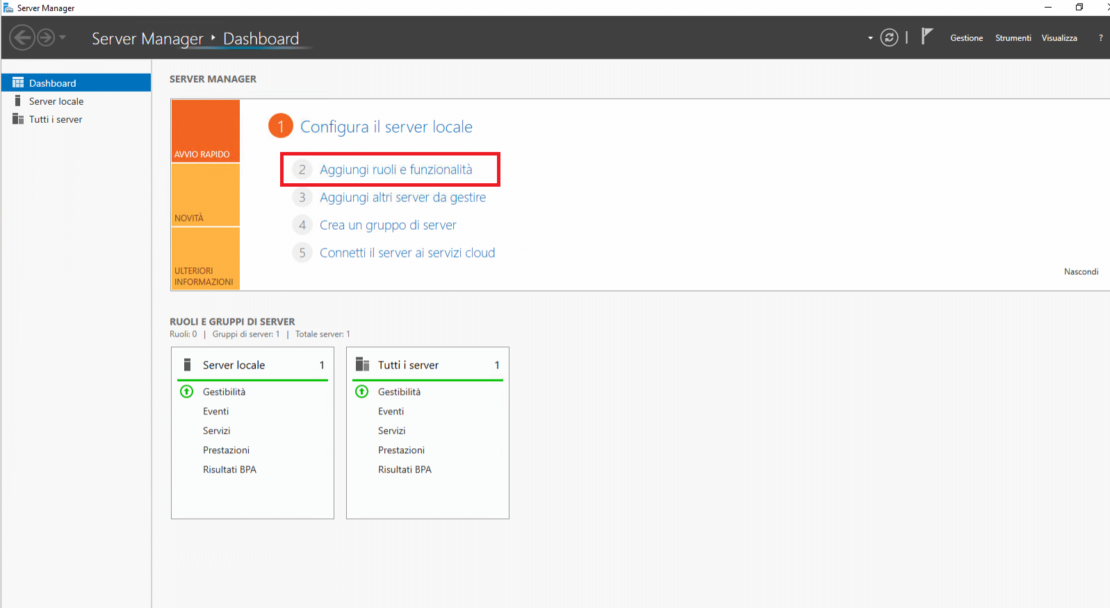Expand dropdown arrow left of refresh icon
This screenshot has width=1110, height=608.
pyautogui.click(x=870, y=38)
